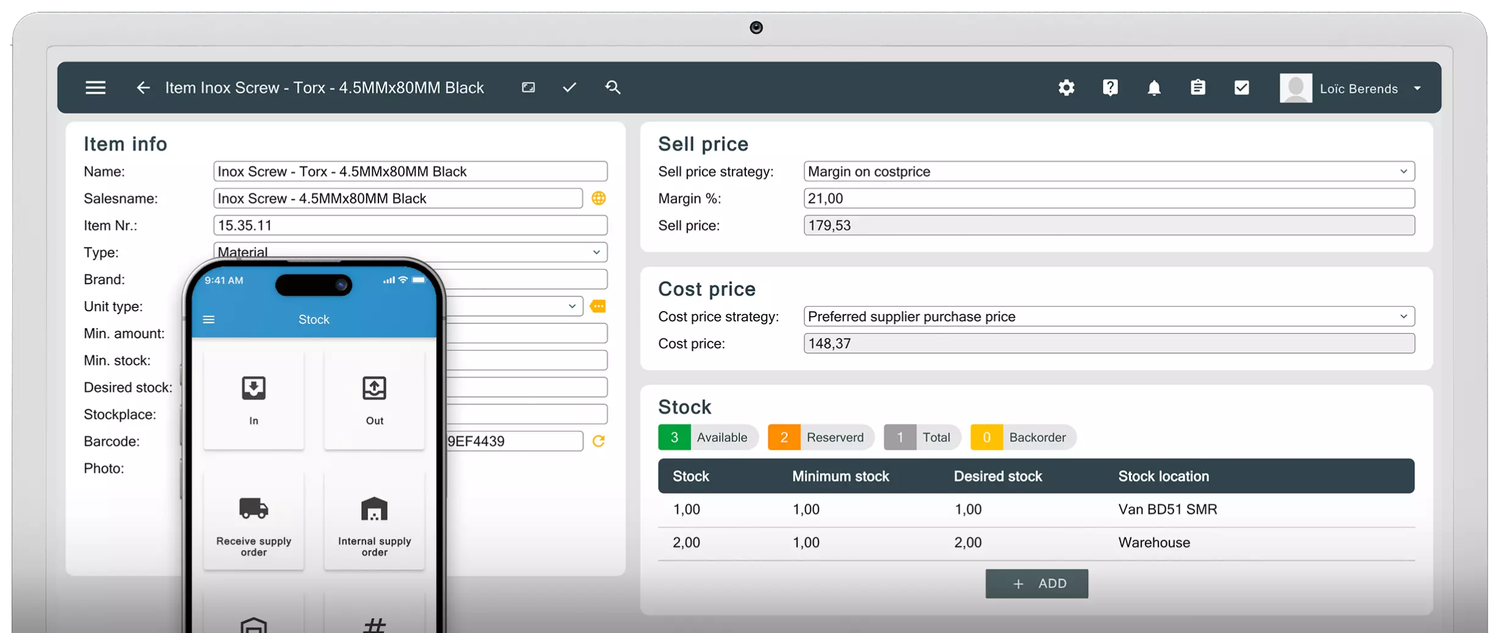Select the Van BD51 SMR stock row
1499x633 pixels.
tap(1036, 510)
